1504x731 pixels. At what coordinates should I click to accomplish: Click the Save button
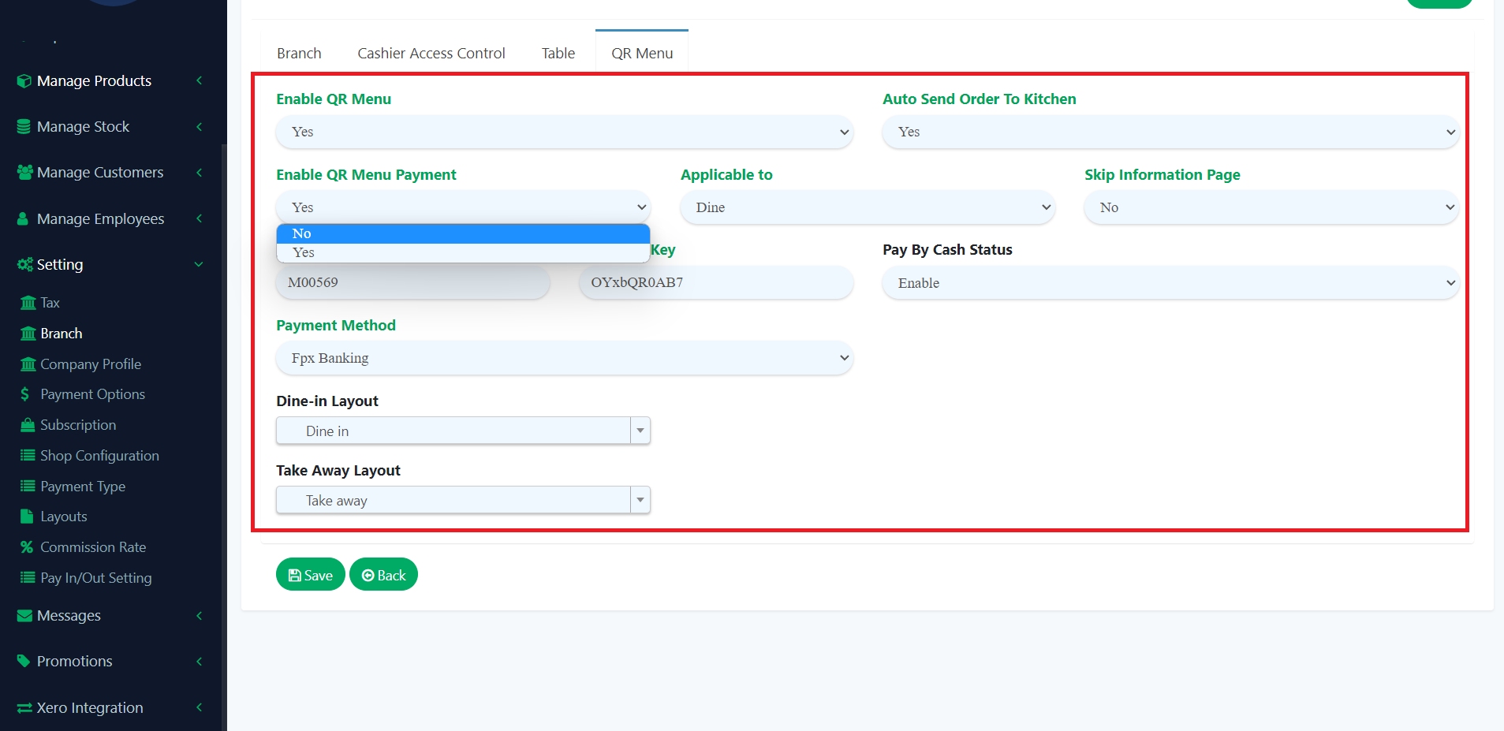[310, 574]
